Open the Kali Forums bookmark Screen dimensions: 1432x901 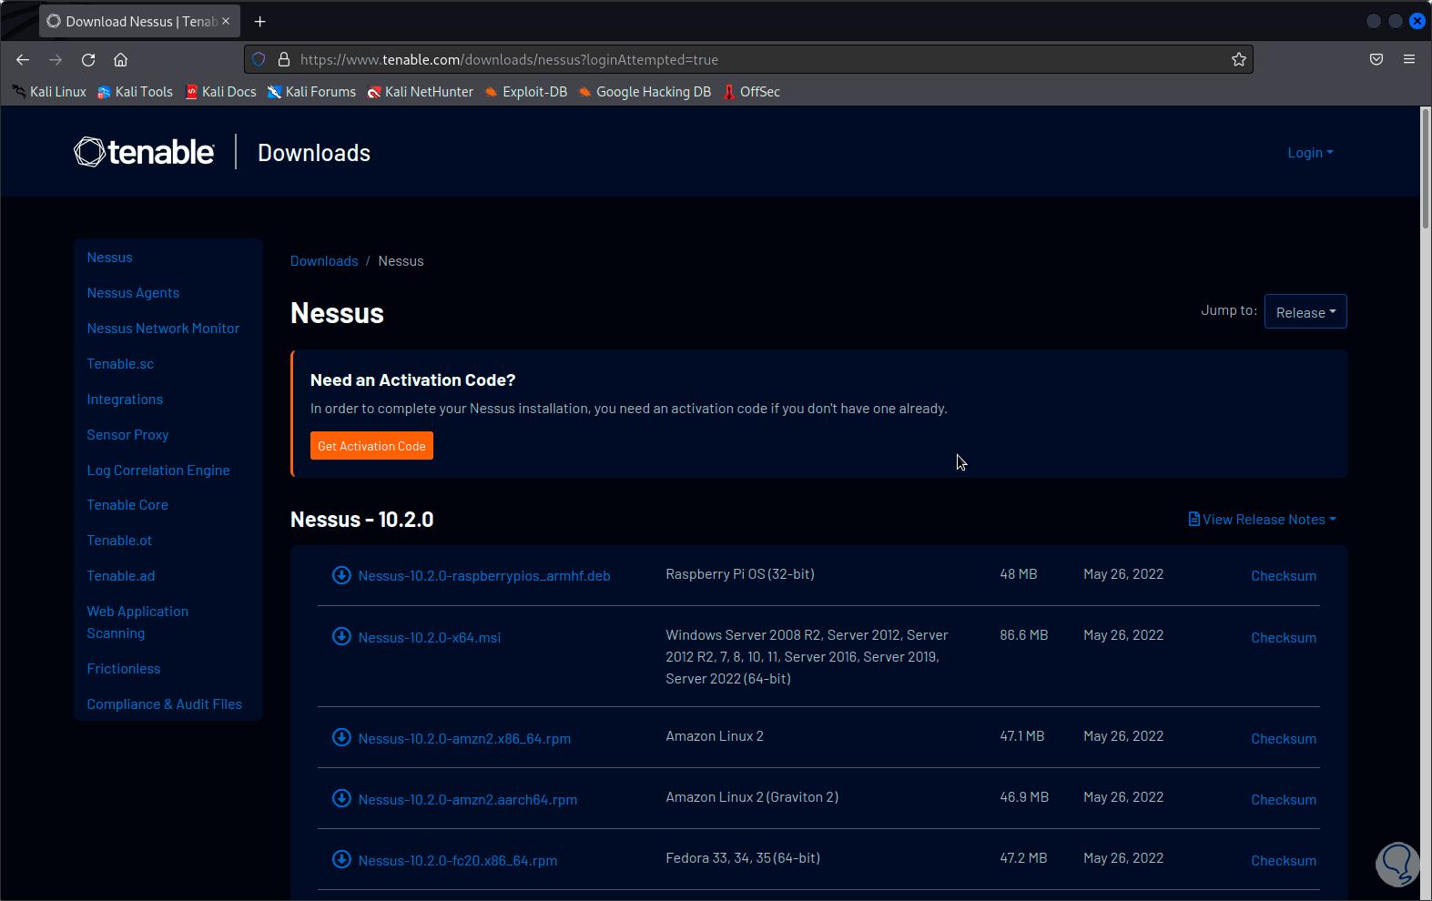311,92
